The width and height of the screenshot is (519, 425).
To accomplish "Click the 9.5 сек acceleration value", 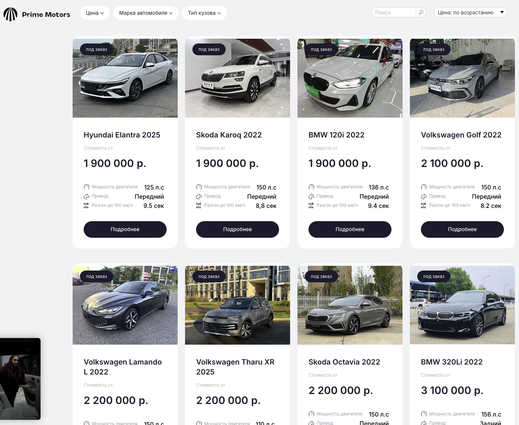I will point(154,206).
